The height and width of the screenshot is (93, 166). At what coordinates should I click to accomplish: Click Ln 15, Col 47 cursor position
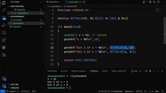110,91
